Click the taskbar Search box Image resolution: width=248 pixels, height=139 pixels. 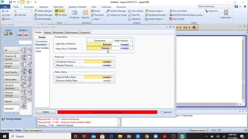point(40,136)
